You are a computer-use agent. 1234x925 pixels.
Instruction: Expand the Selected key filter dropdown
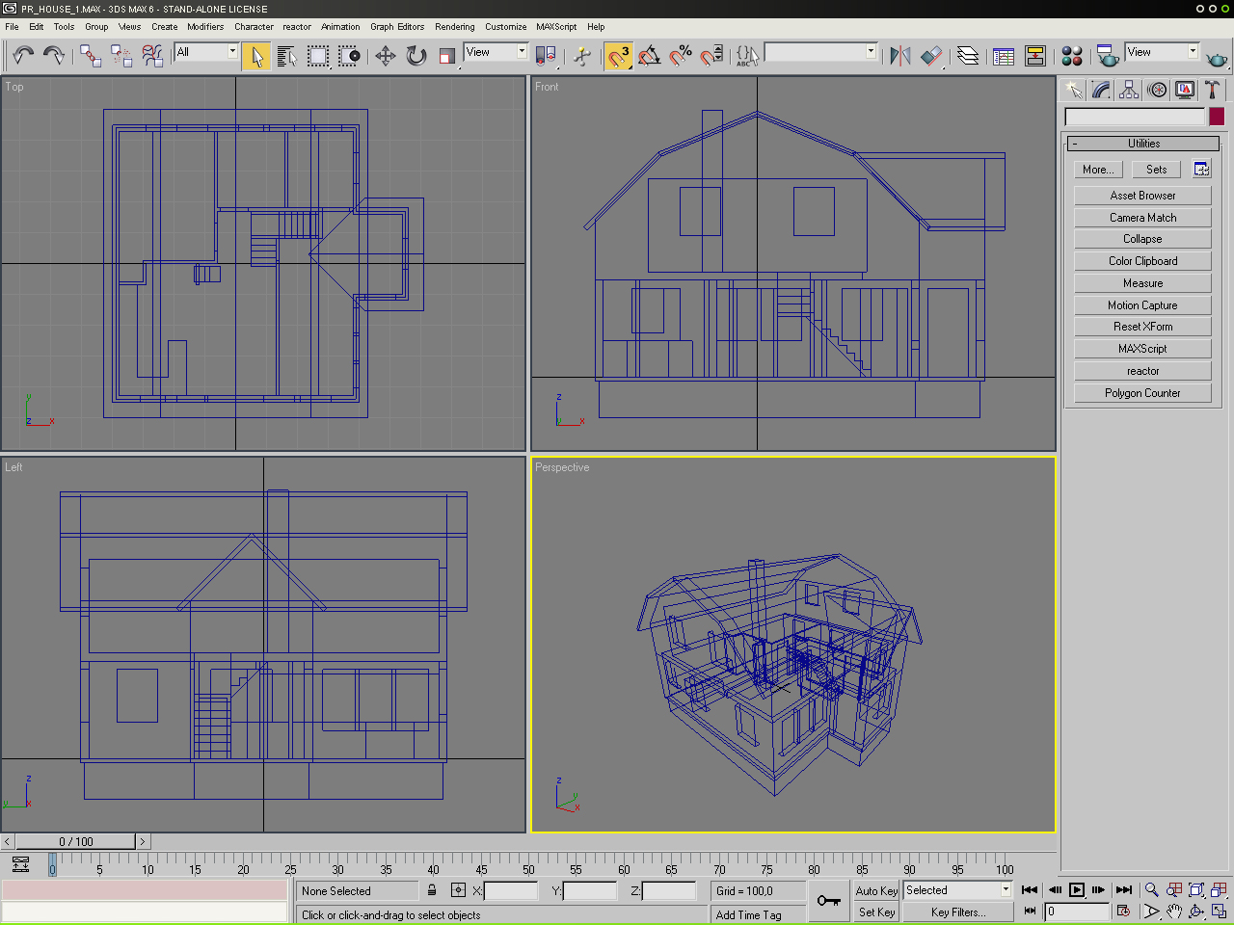pos(1006,890)
